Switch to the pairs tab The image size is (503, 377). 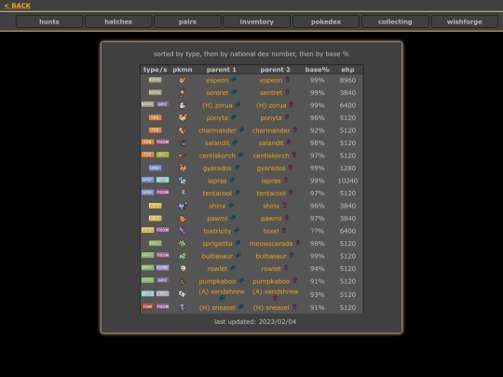pyautogui.click(x=187, y=21)
